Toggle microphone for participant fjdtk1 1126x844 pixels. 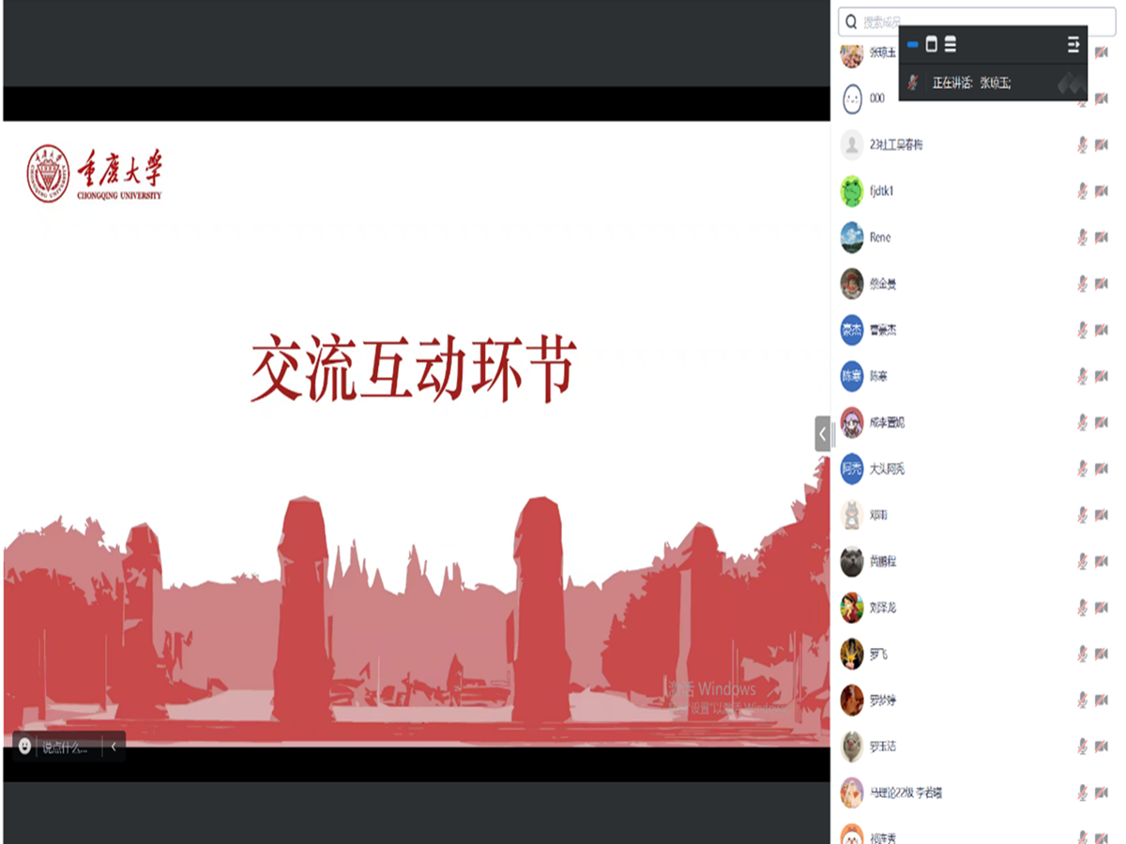1081,191
